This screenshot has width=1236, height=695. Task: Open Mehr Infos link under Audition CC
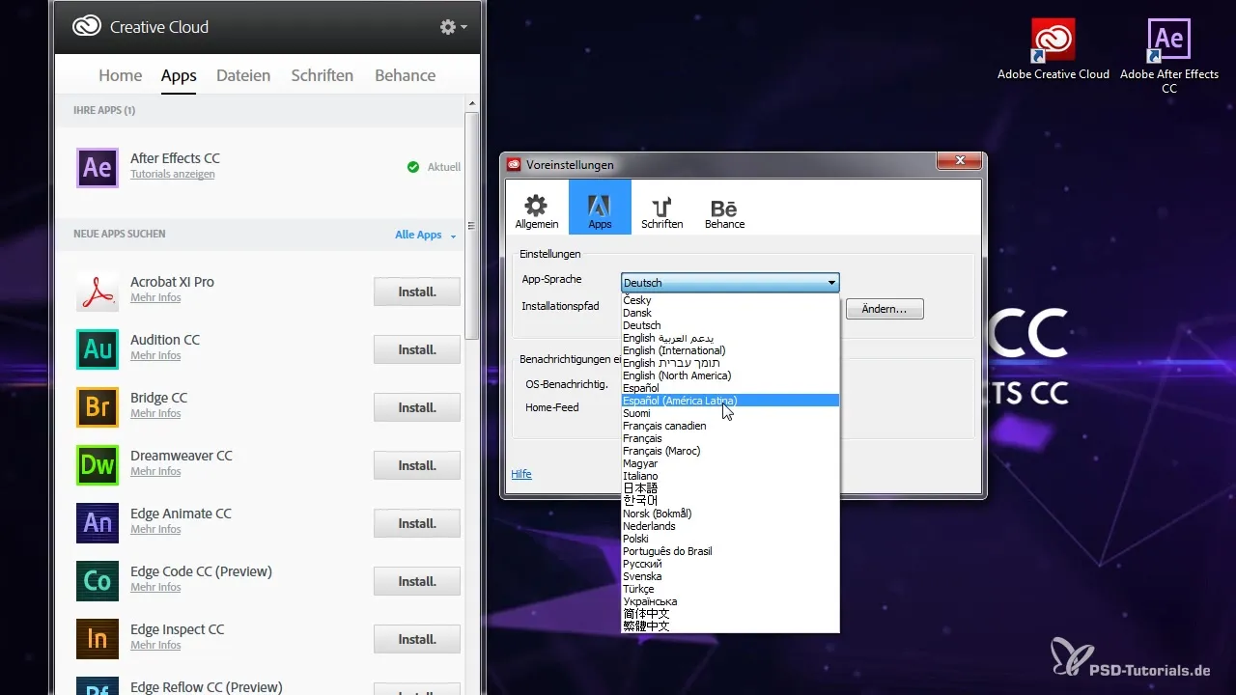[x=155, y=356]
